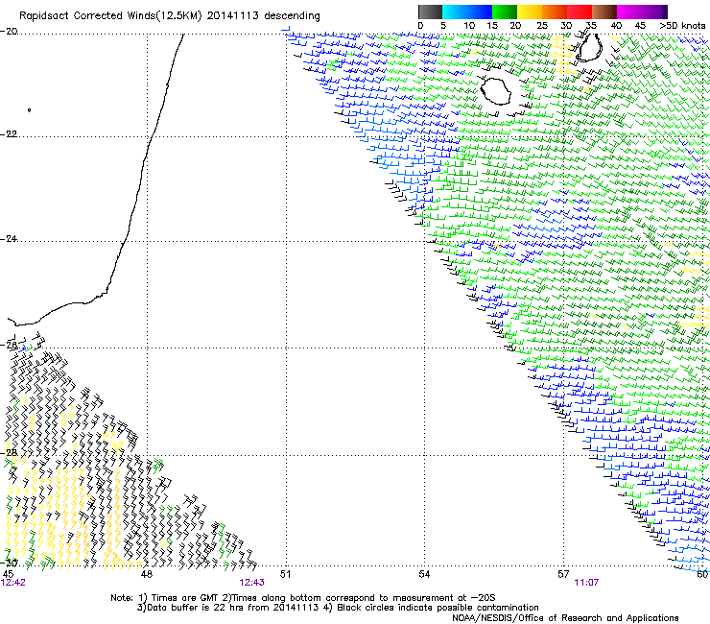710x624 pixels.
Task: Click the date '20141113 descending' in title
Action: (x=264, y=16)
